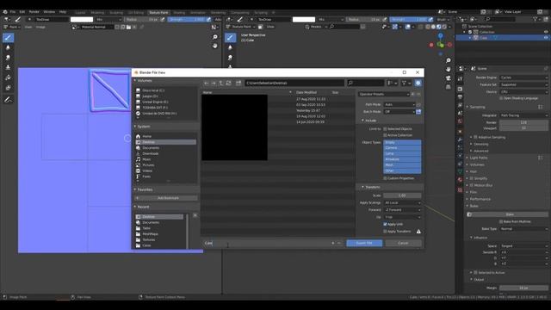
Task: Open Batch Mode dropdown
Action: [x=399, y=112]
